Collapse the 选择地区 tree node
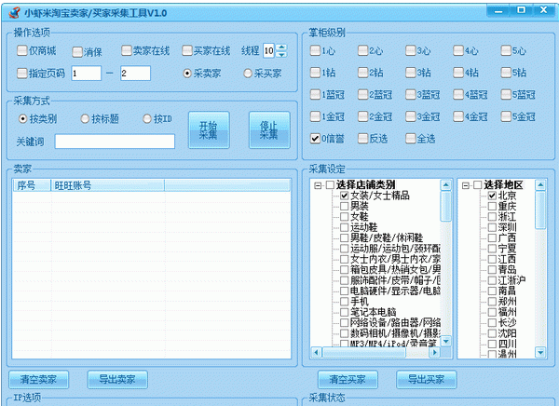Image resolution: width=559 pixels, height=406 pixels. pyautogui.click(x=466, y=184)
